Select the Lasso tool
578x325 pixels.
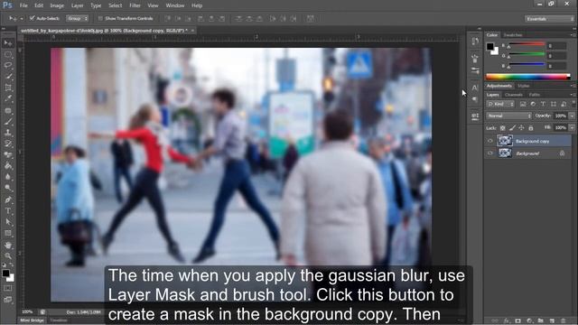8,66
